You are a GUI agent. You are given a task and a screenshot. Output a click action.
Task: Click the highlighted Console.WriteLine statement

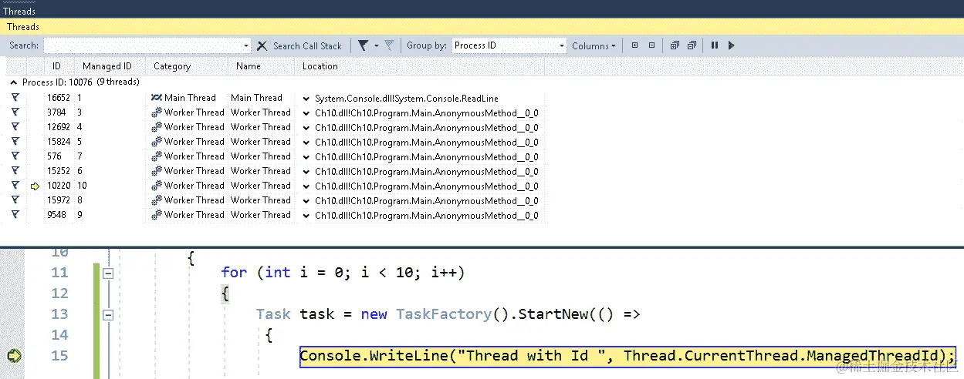tap(627, 356)
